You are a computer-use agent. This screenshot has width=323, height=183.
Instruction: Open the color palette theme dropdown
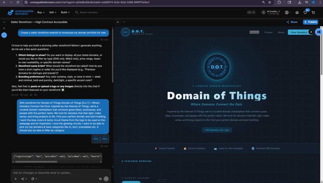click(34, 179)
